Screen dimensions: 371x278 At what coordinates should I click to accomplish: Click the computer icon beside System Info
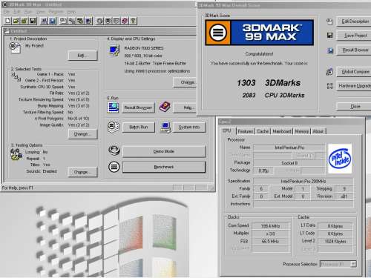coord(165,127)
